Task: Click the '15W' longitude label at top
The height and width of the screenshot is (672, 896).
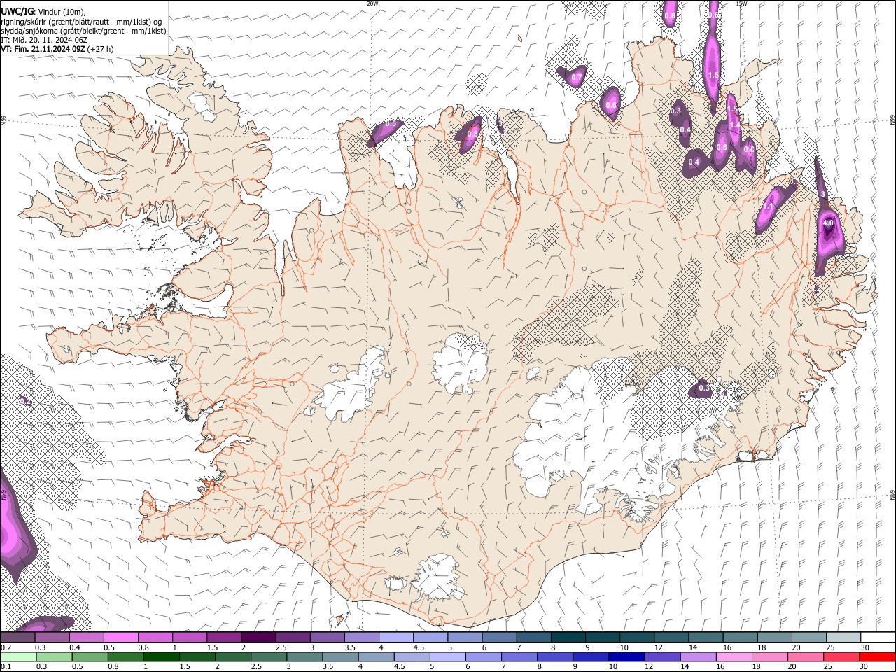Action: [x=741, y=3]
